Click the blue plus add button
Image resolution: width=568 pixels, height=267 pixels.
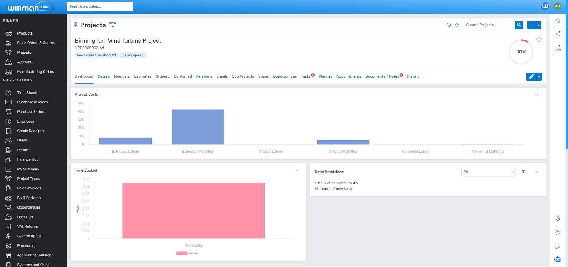(532, 25)
